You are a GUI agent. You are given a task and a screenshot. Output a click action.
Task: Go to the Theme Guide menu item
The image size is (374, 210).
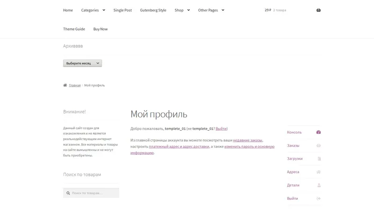point(74,29)
